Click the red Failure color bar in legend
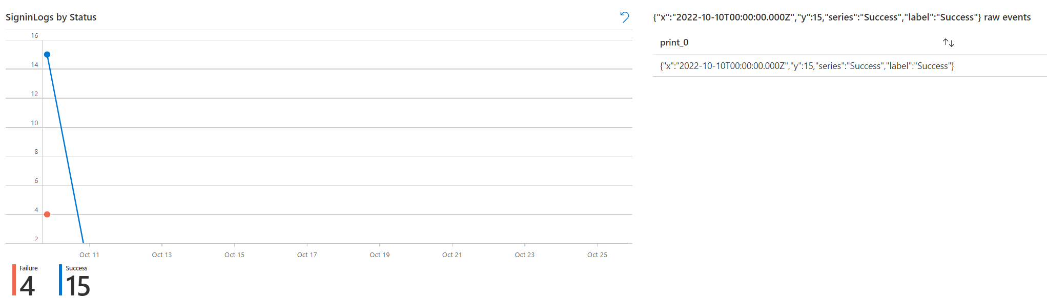 click(14, 280)
